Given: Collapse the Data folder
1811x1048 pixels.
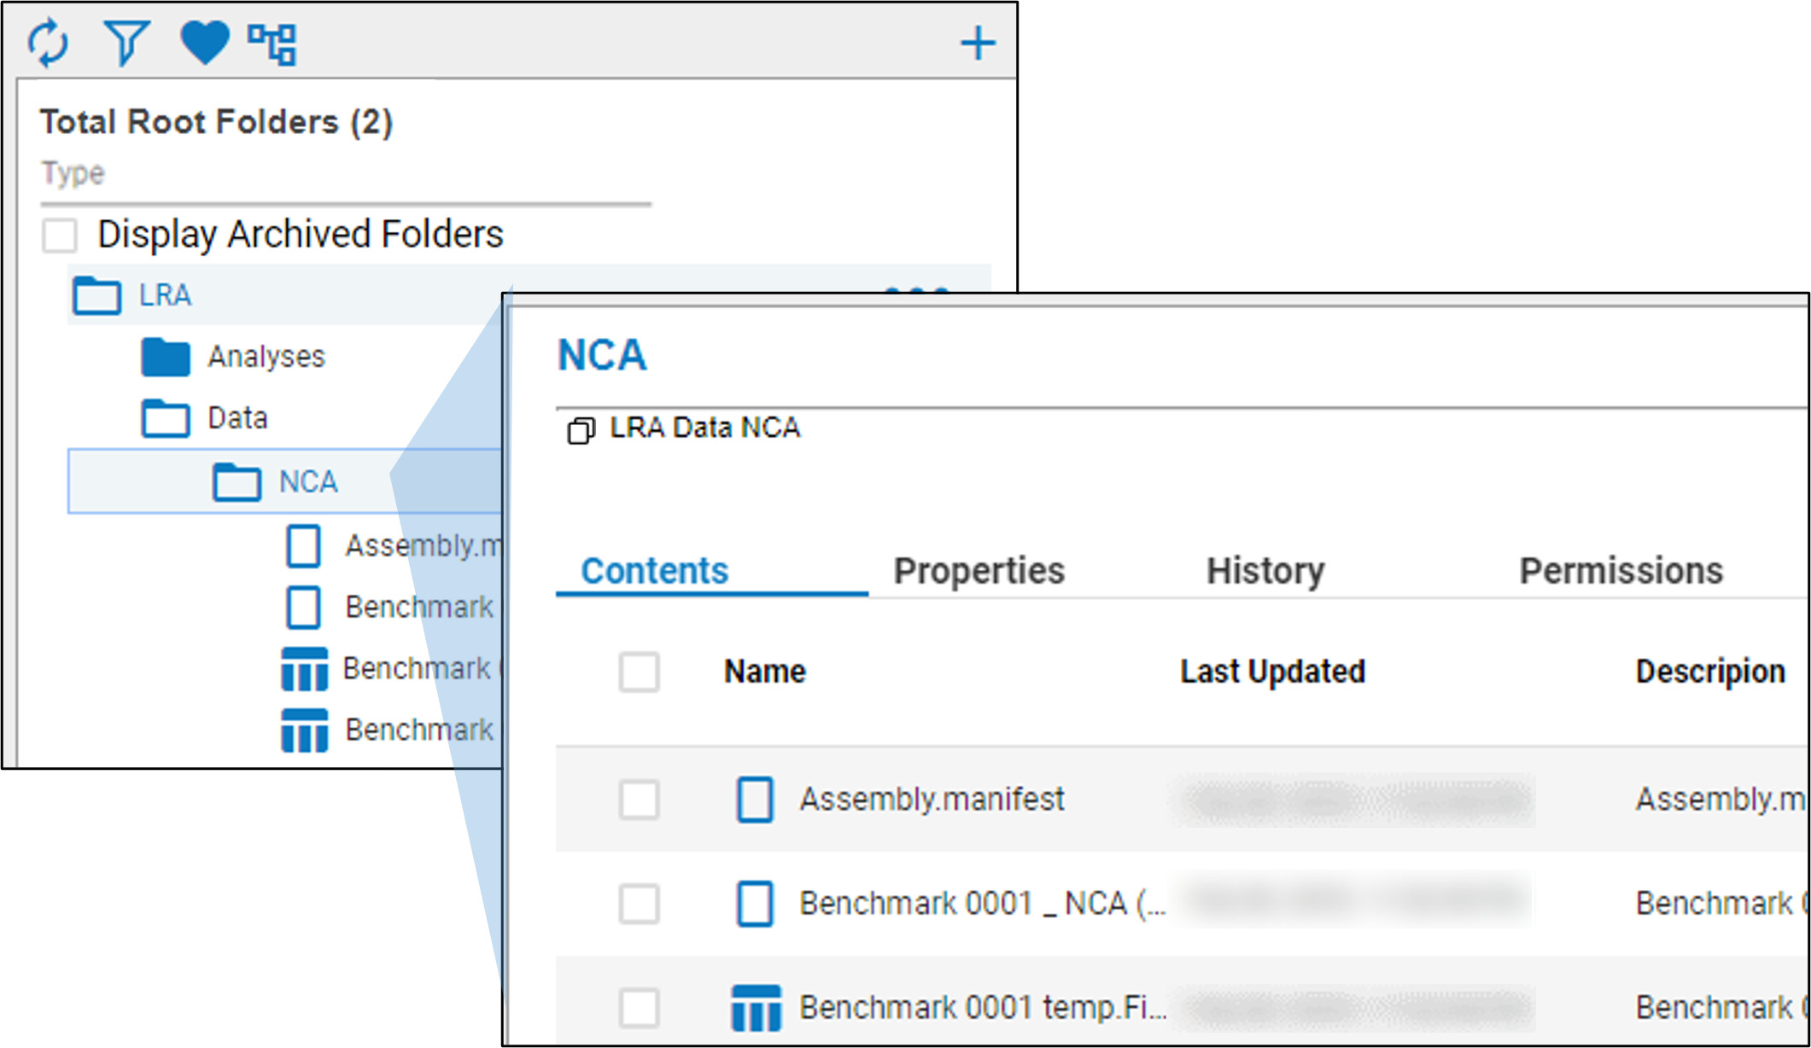Looking at the screenshot, I should pyautogui.click(x=237, y=418).
